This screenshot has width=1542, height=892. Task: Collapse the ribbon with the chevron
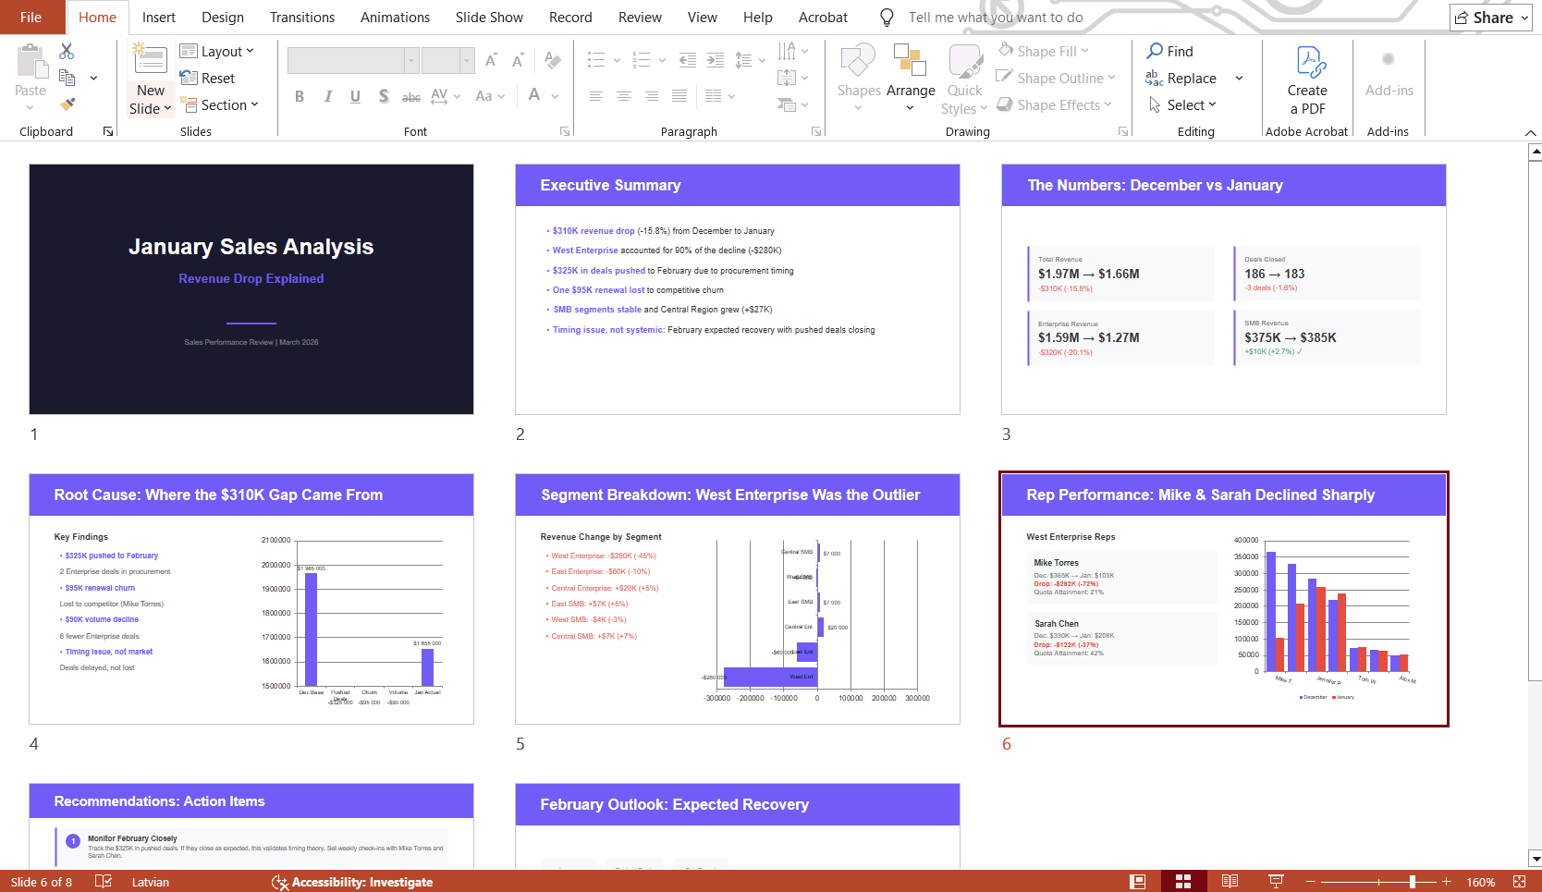[x=1531, y=132]
